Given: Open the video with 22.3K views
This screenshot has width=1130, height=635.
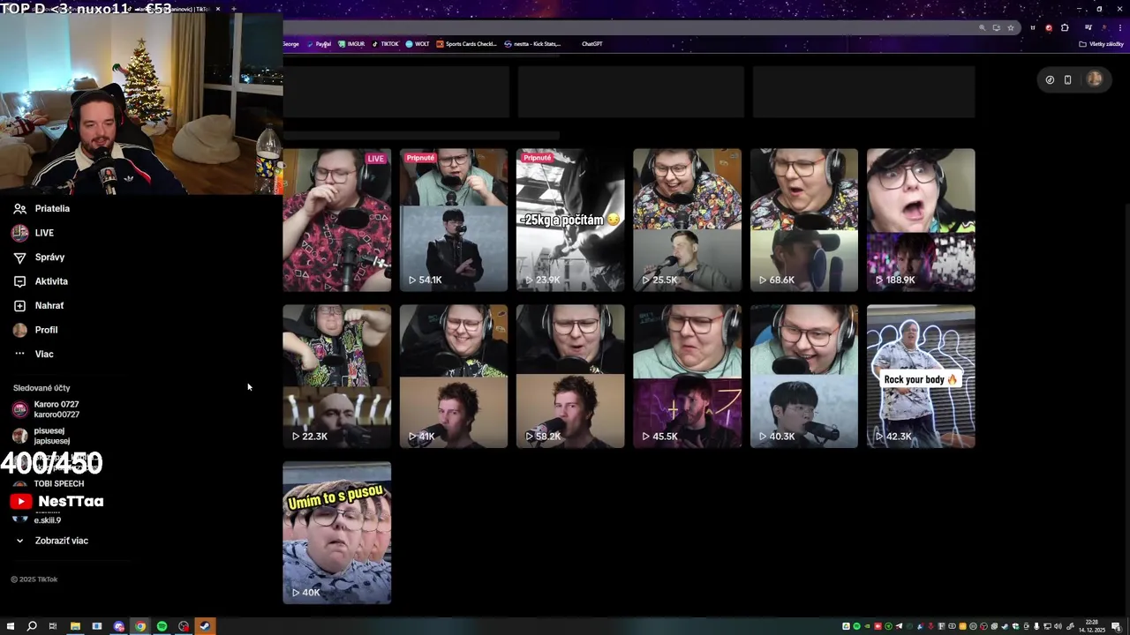Looking at the screenshot, I should (336, 377).
